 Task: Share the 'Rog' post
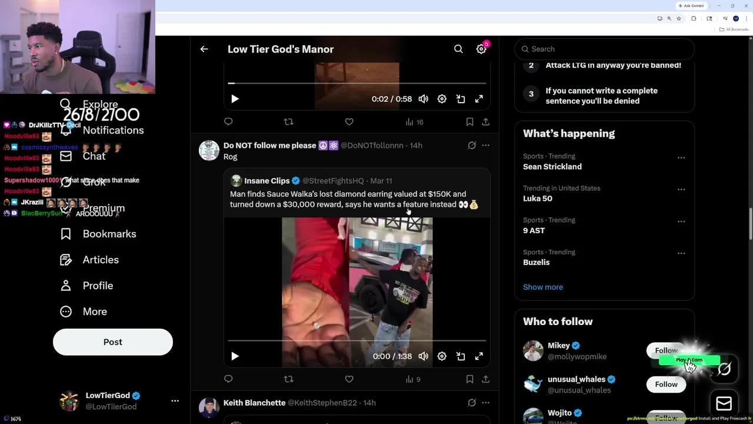485,379
